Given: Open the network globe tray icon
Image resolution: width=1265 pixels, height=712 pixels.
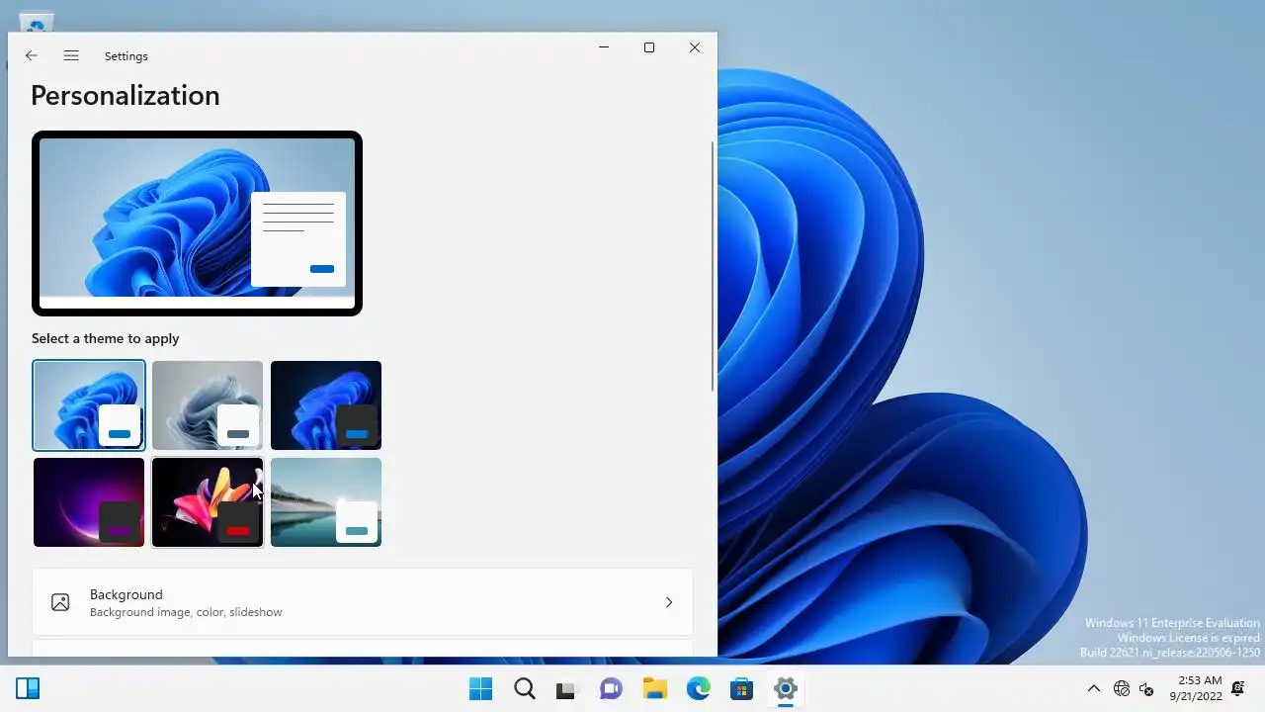Looking at the screenshot, I should (1122, 689).
